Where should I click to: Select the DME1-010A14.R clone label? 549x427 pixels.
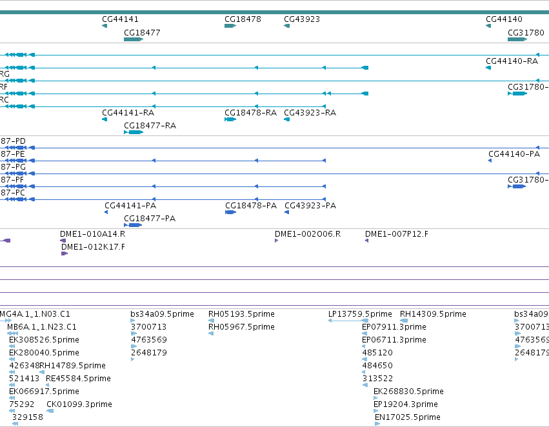(x=92, y=234)
